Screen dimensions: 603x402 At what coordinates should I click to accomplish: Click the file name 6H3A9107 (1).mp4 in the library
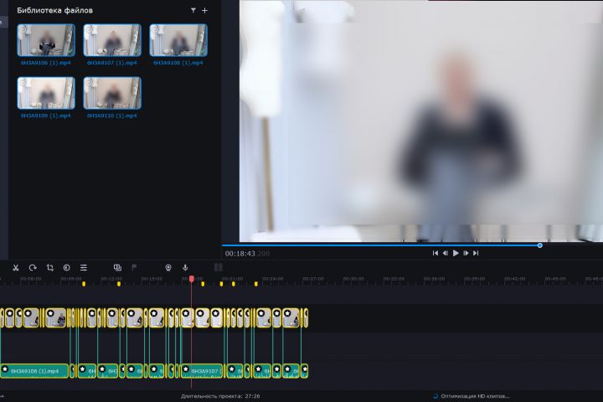pos(112,63)
